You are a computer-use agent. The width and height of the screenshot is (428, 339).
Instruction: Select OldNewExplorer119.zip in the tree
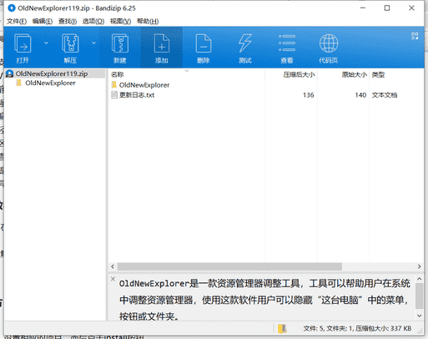click(x=52, y=73)
